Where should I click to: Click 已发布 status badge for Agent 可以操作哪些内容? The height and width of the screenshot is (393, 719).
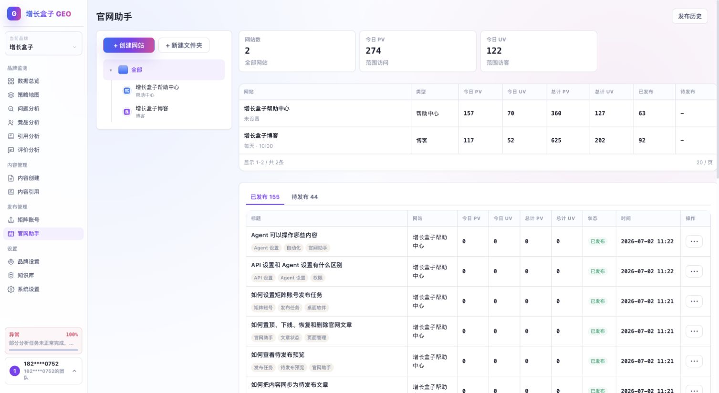[x=597, y=241]
